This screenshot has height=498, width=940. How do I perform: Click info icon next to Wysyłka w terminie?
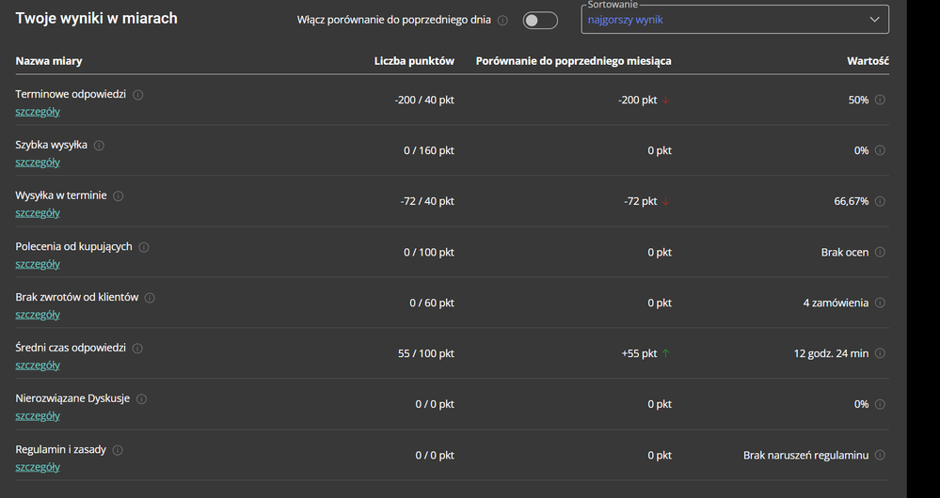click(x=118, y=196)
